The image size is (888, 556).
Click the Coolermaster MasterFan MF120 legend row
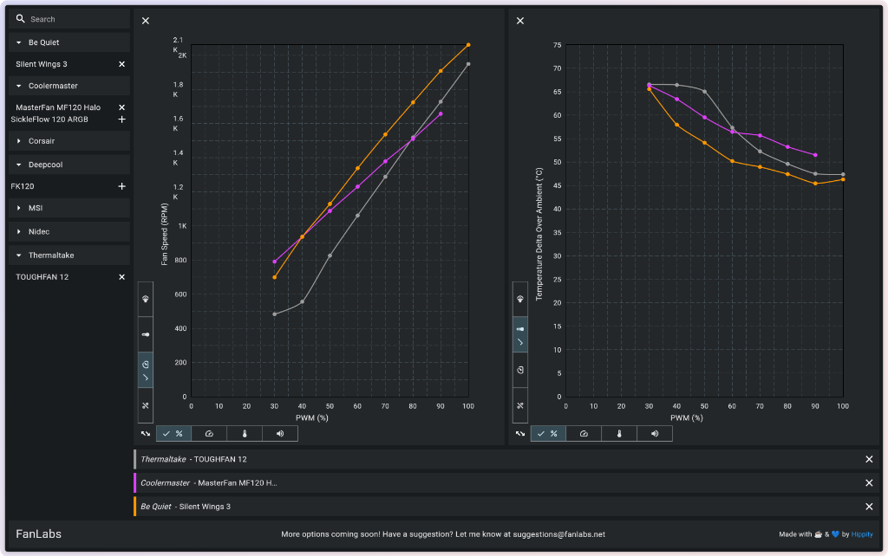coord(508,483)
